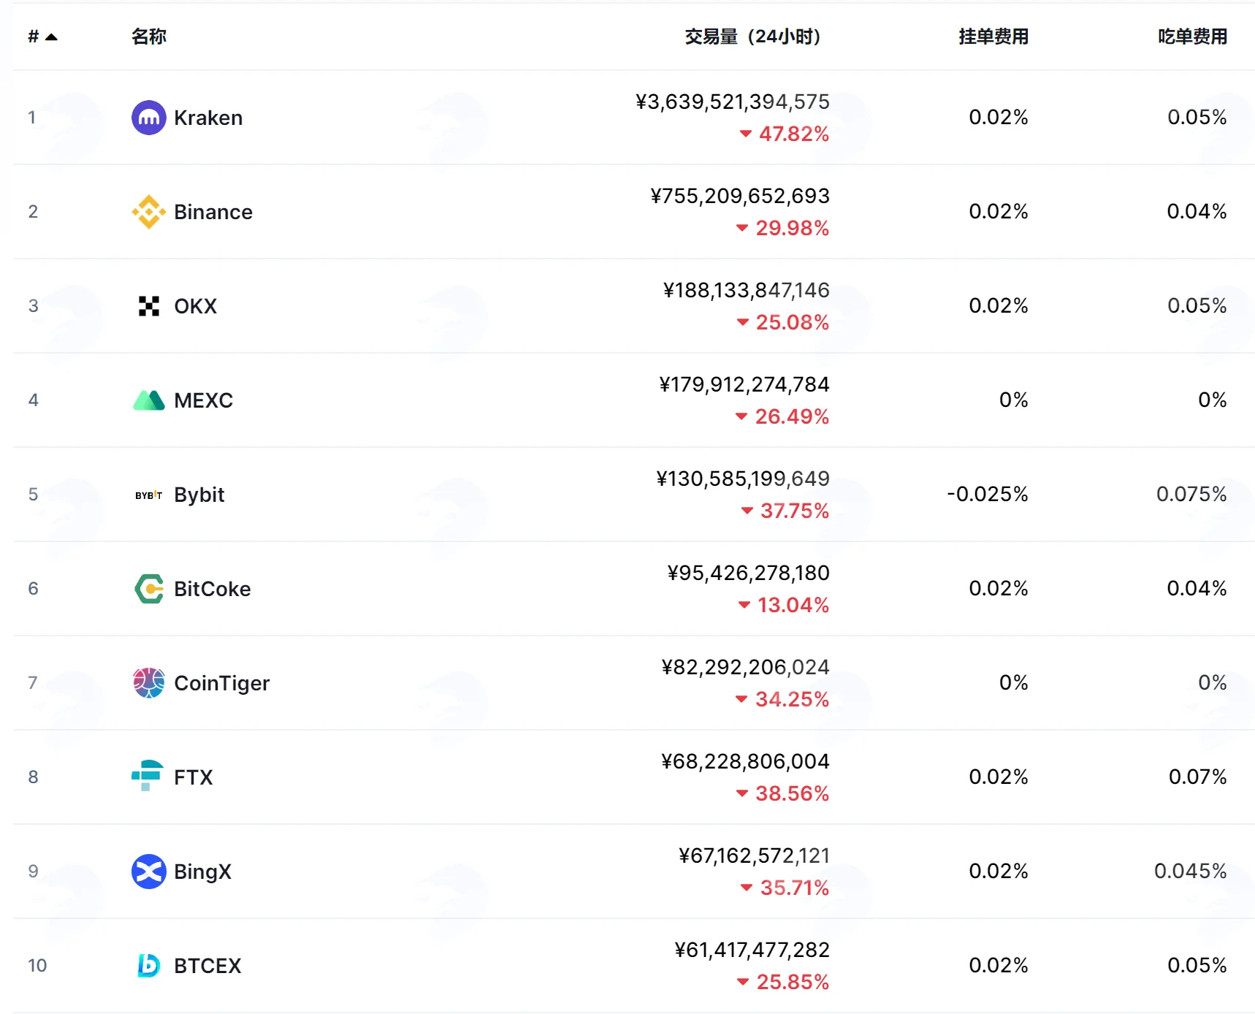The image size is (1255, 1014).
Task: Click the Kraken exchange logo icon
Action: (149, 118)
